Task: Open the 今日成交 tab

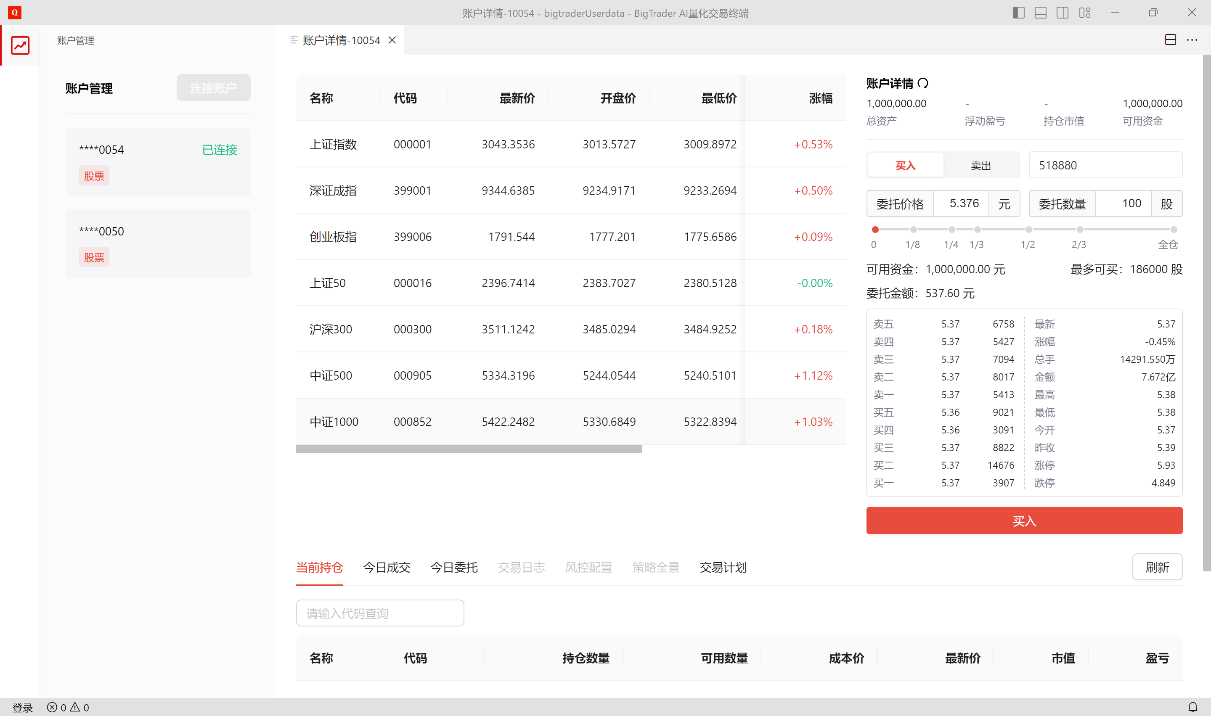Action: tap(386, 568)
